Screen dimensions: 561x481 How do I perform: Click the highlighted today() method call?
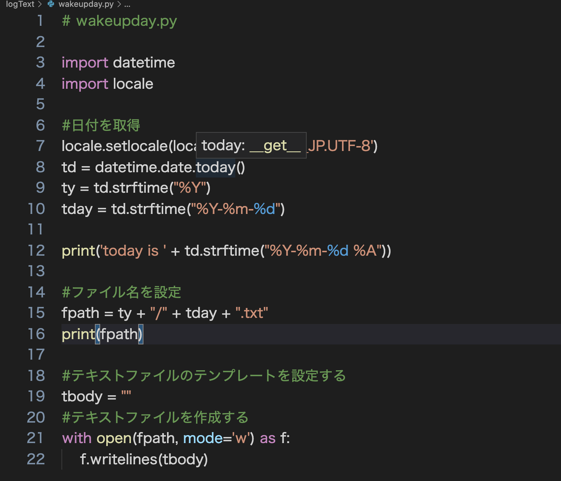[215, 167]
